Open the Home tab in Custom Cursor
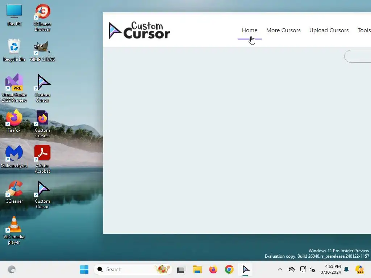The image size is (371, 278). 249,30
